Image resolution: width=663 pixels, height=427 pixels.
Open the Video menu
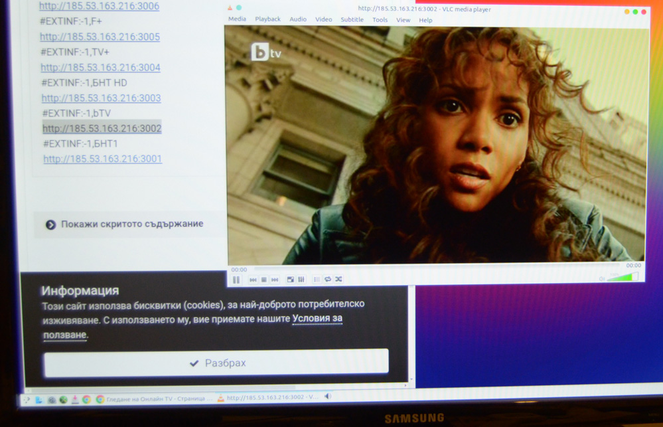[323, 19]
